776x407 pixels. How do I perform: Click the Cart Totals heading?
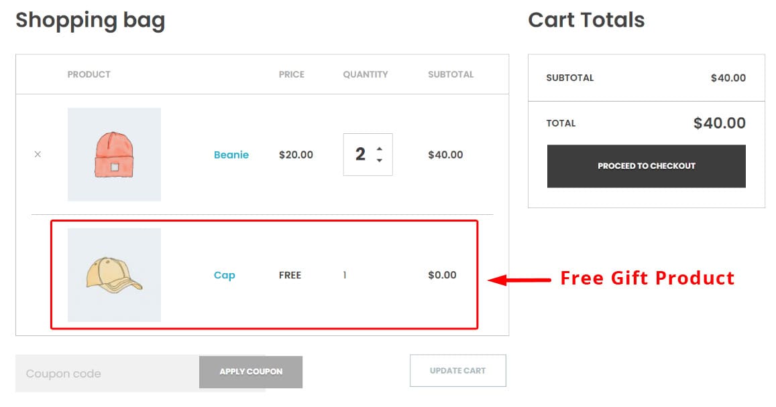(587, 20)
